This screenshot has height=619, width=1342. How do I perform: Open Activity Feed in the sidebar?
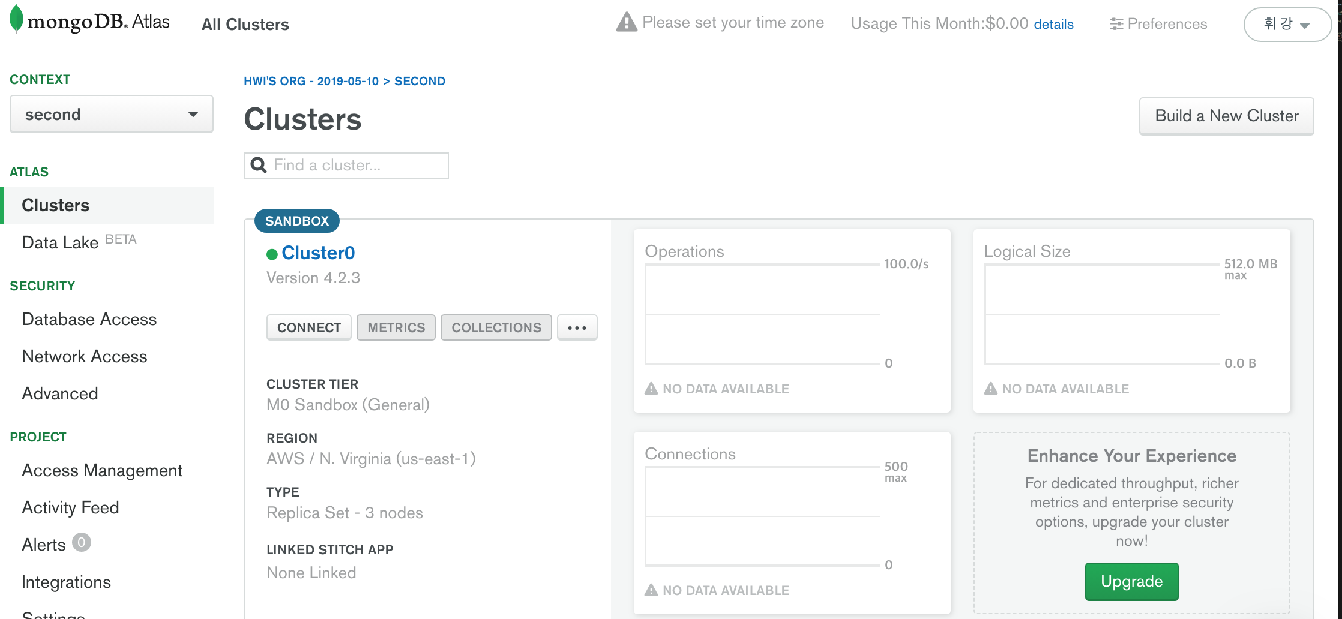coord(70,507)
